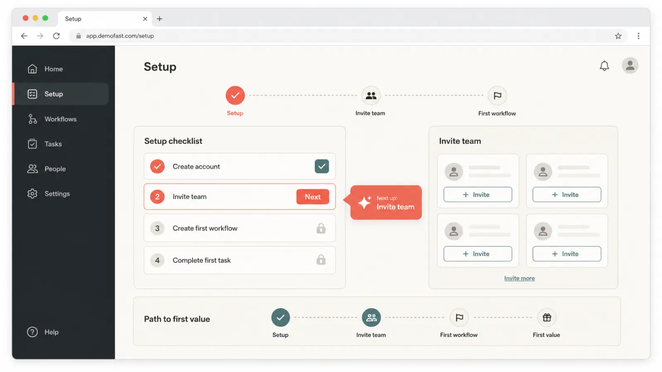The width and height of the screenshot is (662, 372).
Task: Click the lock icon in the address bar
Action: [x=78, y=36]
